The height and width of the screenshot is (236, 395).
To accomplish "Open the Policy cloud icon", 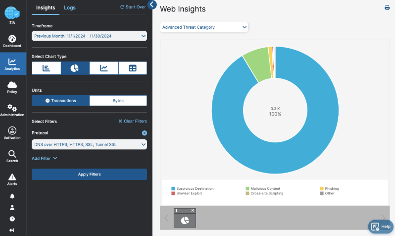I will tap(12, 87).
